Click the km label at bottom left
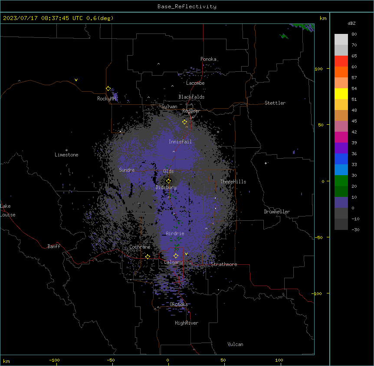The image size is (374, 366). [x=7, y=361]
